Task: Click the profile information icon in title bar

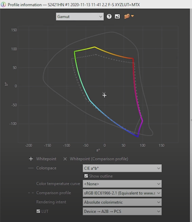Action: tap(3, 5)
